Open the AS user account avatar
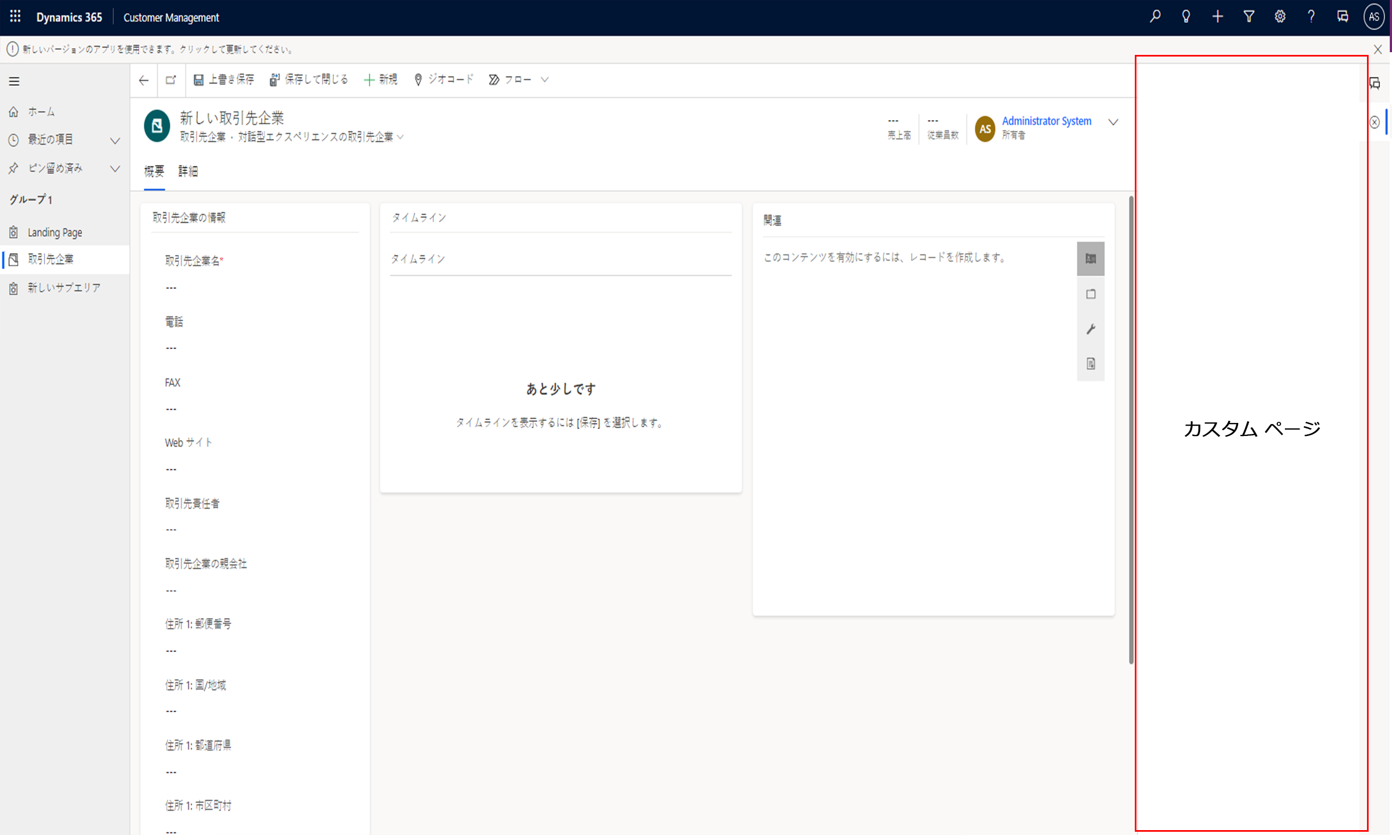Screen dimensions: 1392x835 (1374, 17)
